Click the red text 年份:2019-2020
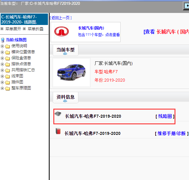189x180 pixels. click(x=110, y=80)
